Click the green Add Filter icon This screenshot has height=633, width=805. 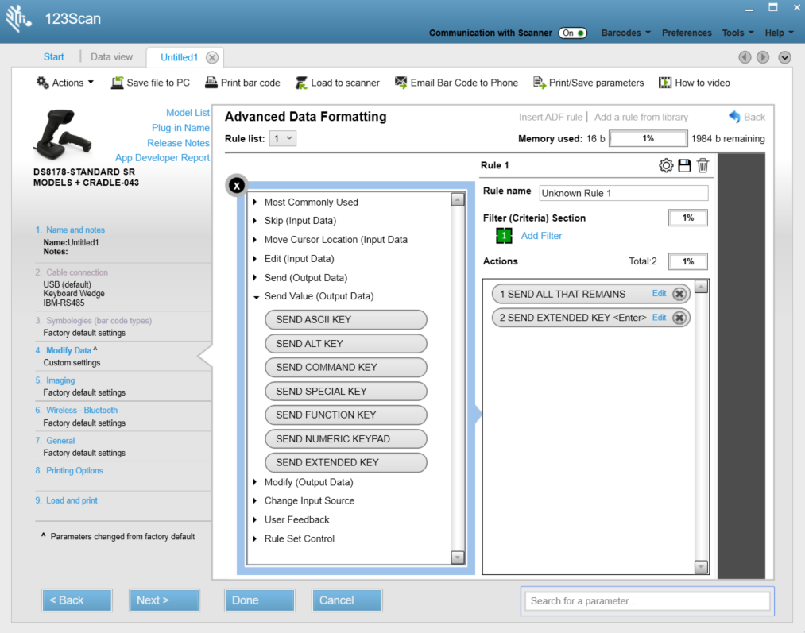504,236
